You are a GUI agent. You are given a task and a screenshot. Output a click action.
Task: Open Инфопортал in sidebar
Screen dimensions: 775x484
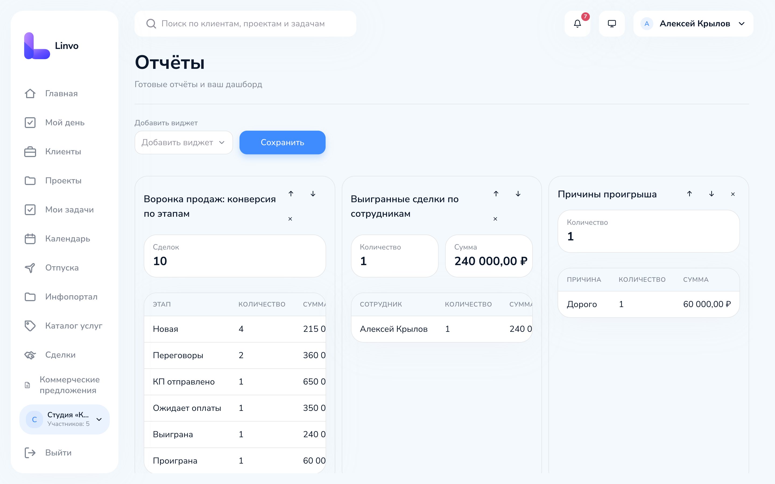coord(64,297)
